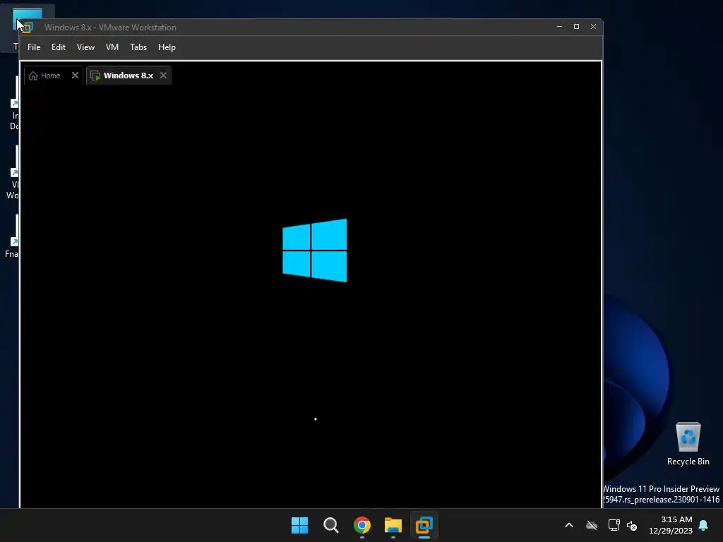Open the Edit menu
The height and width of the screenshot is (542, 723).
tap(58, 47)
